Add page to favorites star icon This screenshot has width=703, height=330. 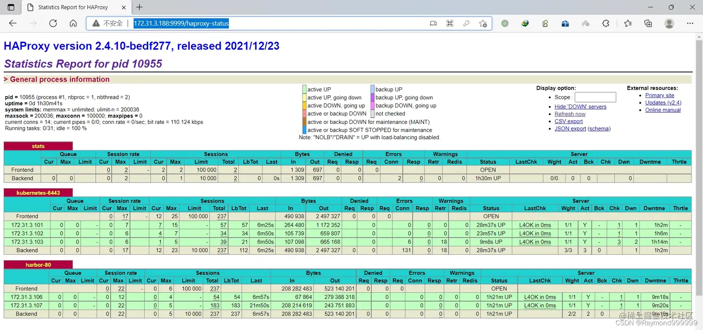pyautogui.click(x=483, y=23)
